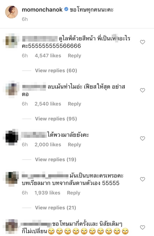
Task: Like the comment with 4,547 likes
Action: [143, 42]
